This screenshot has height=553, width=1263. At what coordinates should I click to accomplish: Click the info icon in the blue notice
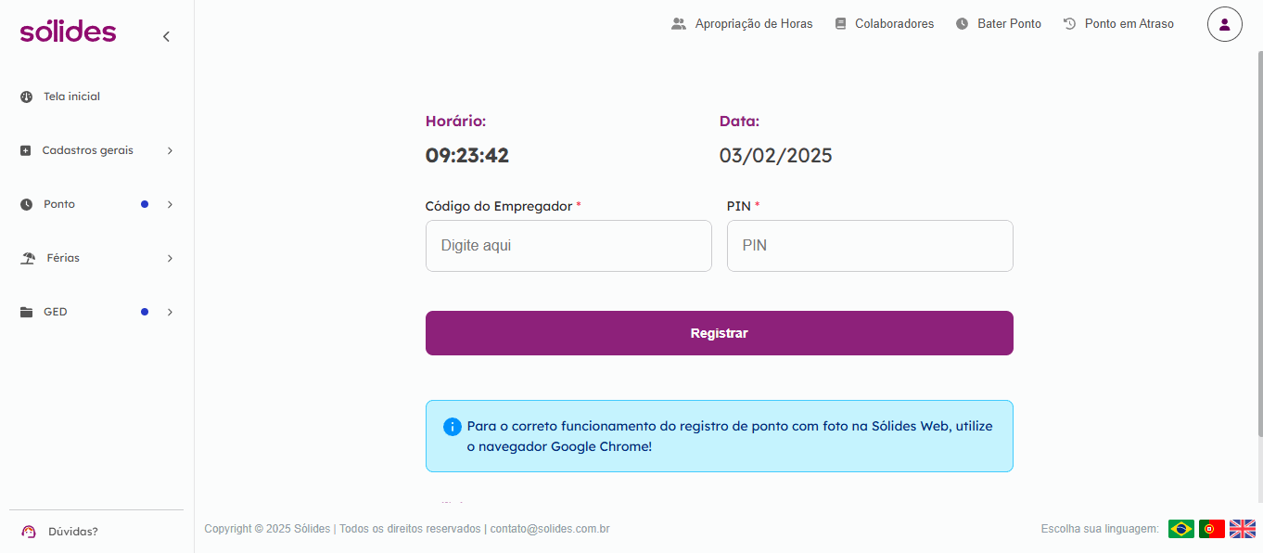tap(453, 427)
